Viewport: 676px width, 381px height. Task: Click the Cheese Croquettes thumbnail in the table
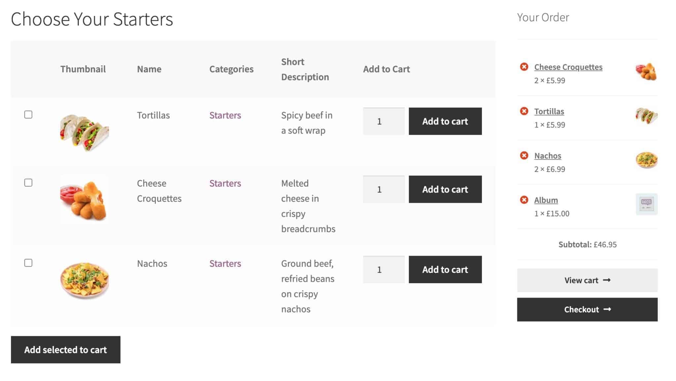click(84, 200)
